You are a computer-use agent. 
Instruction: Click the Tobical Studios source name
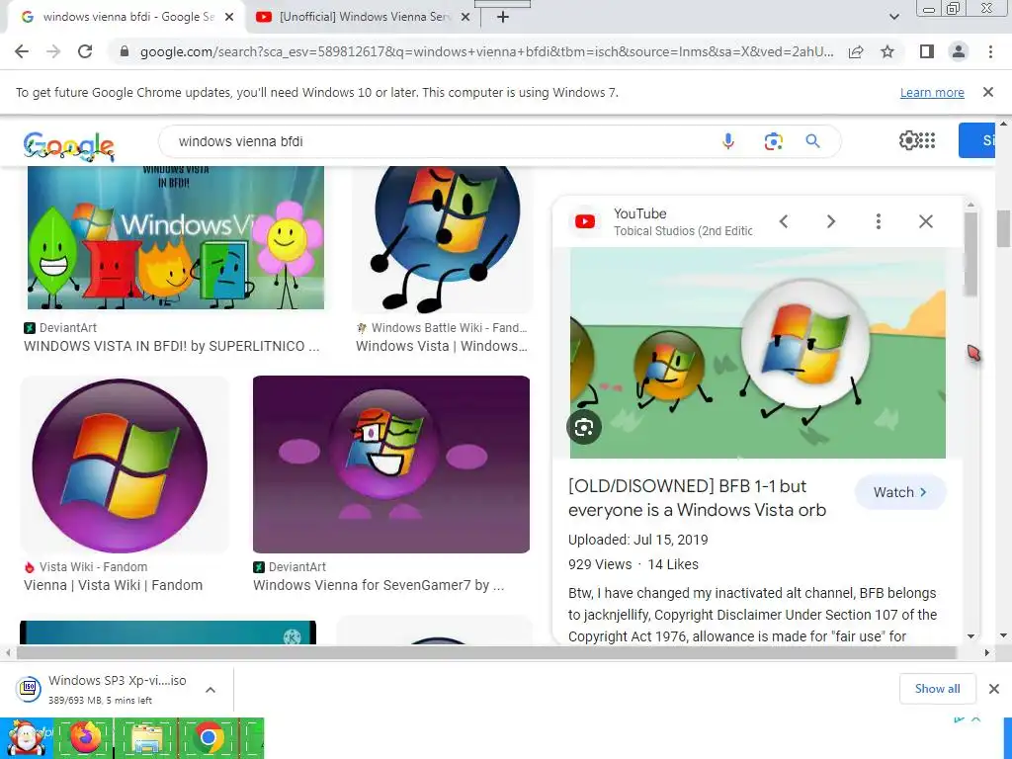point(683,231)
